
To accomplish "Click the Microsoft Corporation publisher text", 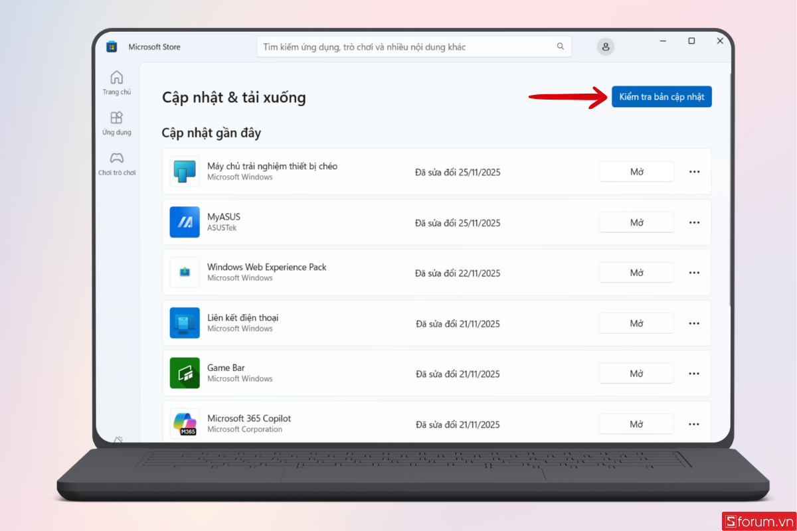I will coord(244,429).
